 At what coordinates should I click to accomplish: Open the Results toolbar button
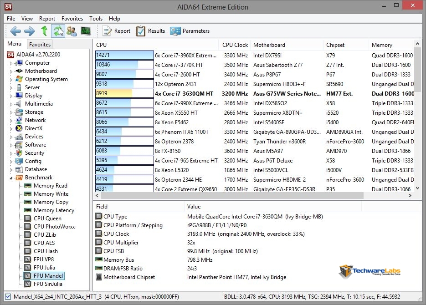pyautogui.click(x=150, y=31)
